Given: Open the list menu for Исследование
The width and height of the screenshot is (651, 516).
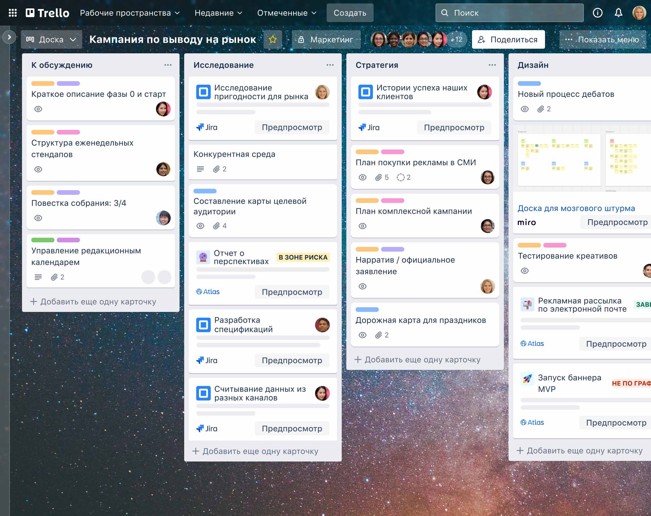Looking at the screenshot, I should point(330,65).
